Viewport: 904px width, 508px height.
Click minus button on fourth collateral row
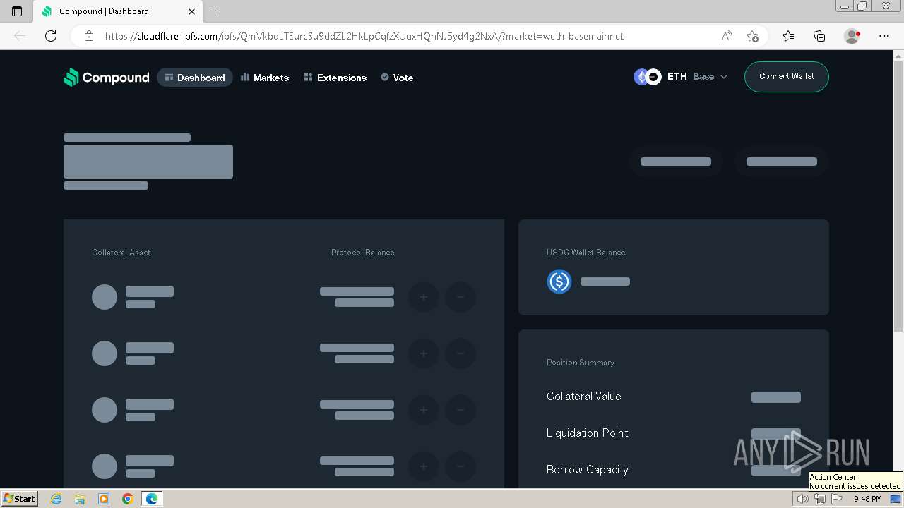(x=460, y=466)
